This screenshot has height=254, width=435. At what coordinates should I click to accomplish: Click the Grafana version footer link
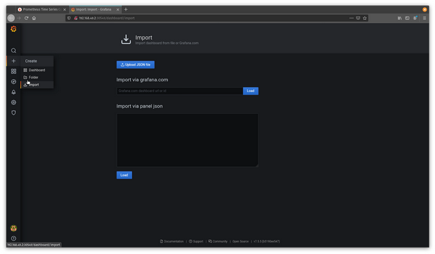click(x=267, y=241)
